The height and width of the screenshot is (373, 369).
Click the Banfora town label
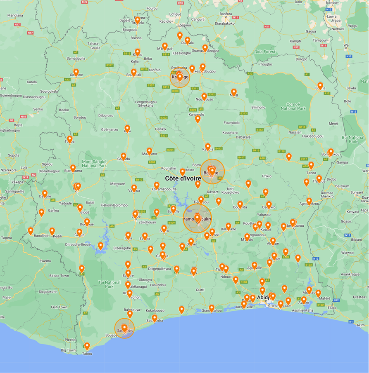tap(226, 14)
